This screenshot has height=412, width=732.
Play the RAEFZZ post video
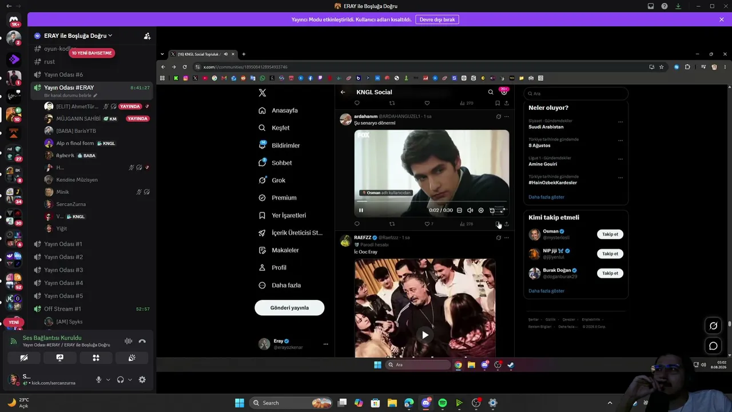[x=425, y=335]
